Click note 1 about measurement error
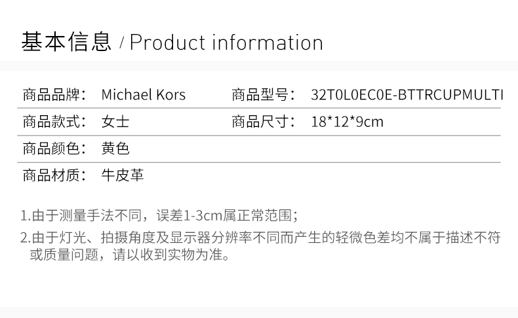 159,215
